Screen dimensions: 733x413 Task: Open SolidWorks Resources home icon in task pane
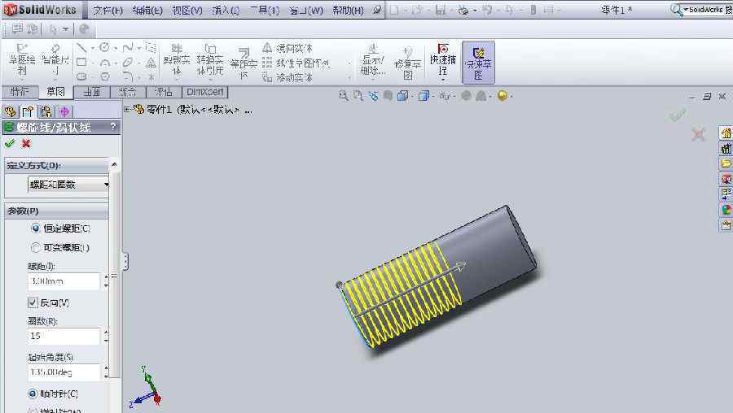(x=726, y=133)
